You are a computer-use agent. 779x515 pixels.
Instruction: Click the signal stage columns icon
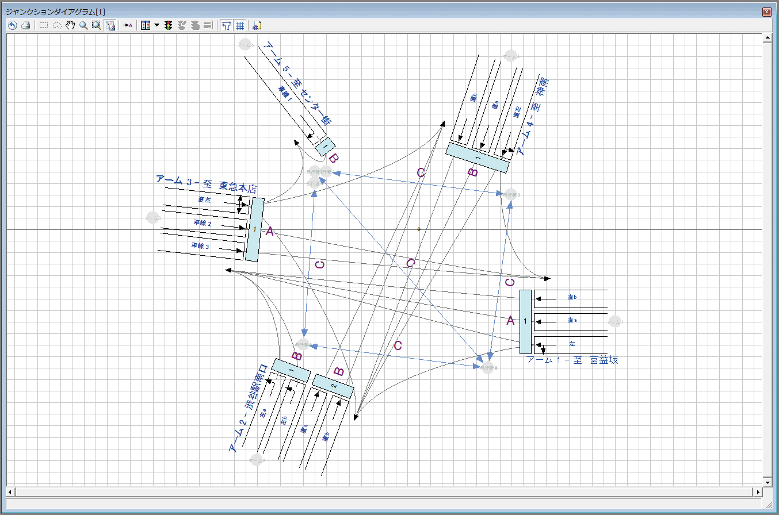click(x=146, y=25)
